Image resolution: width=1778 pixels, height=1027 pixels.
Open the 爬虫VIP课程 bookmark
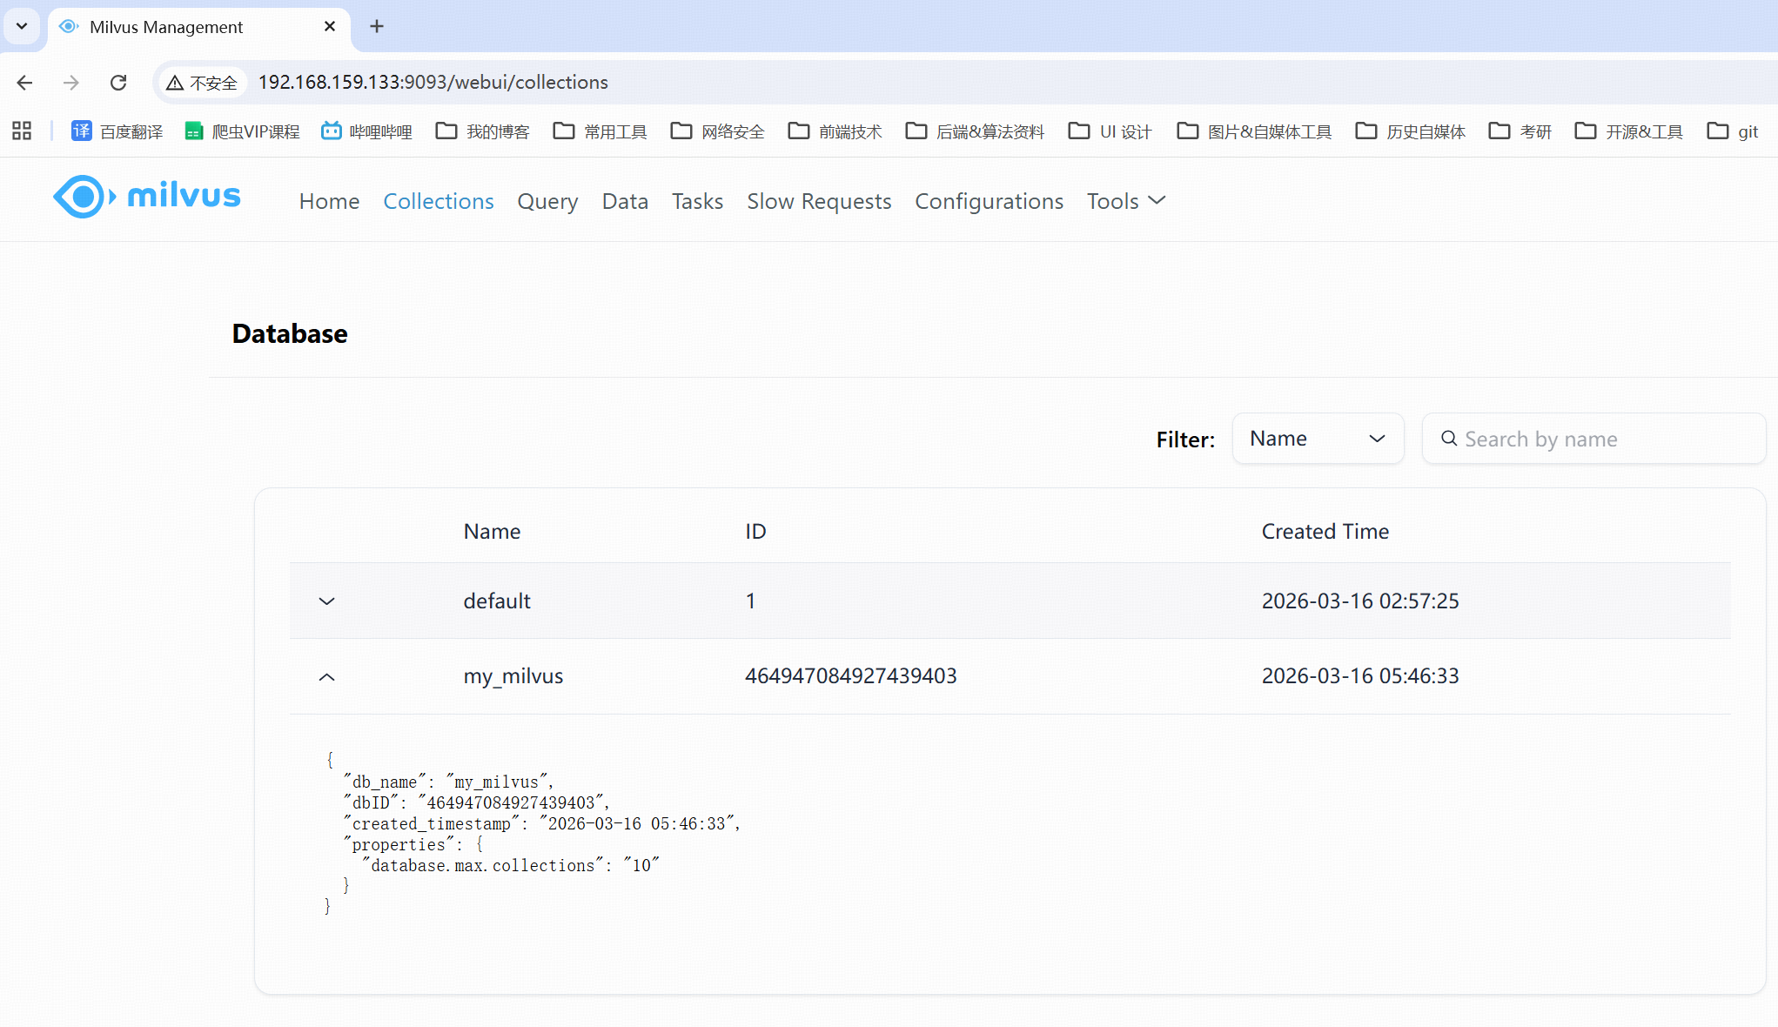(x=243, y=131)
